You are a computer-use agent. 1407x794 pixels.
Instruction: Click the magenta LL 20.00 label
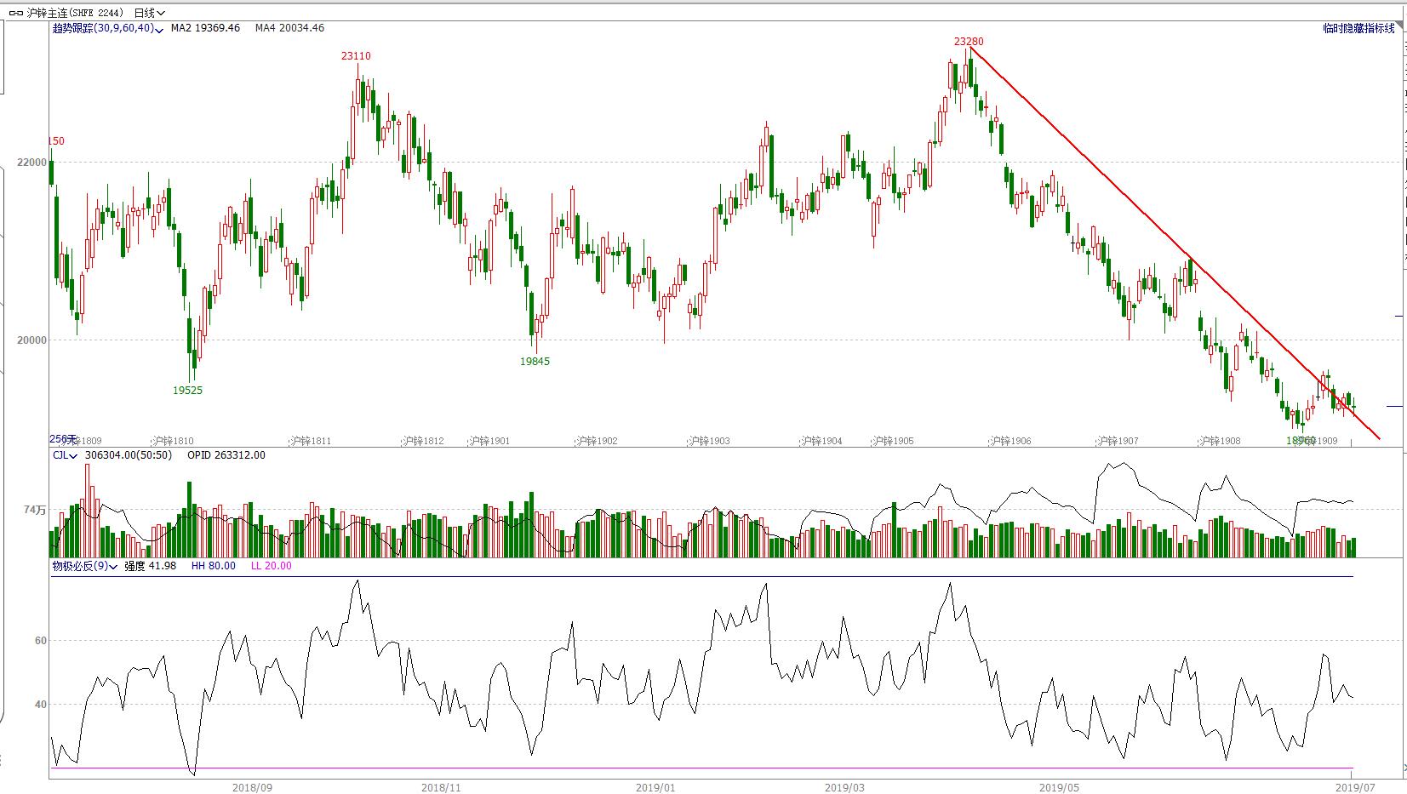tap(271, 566)
